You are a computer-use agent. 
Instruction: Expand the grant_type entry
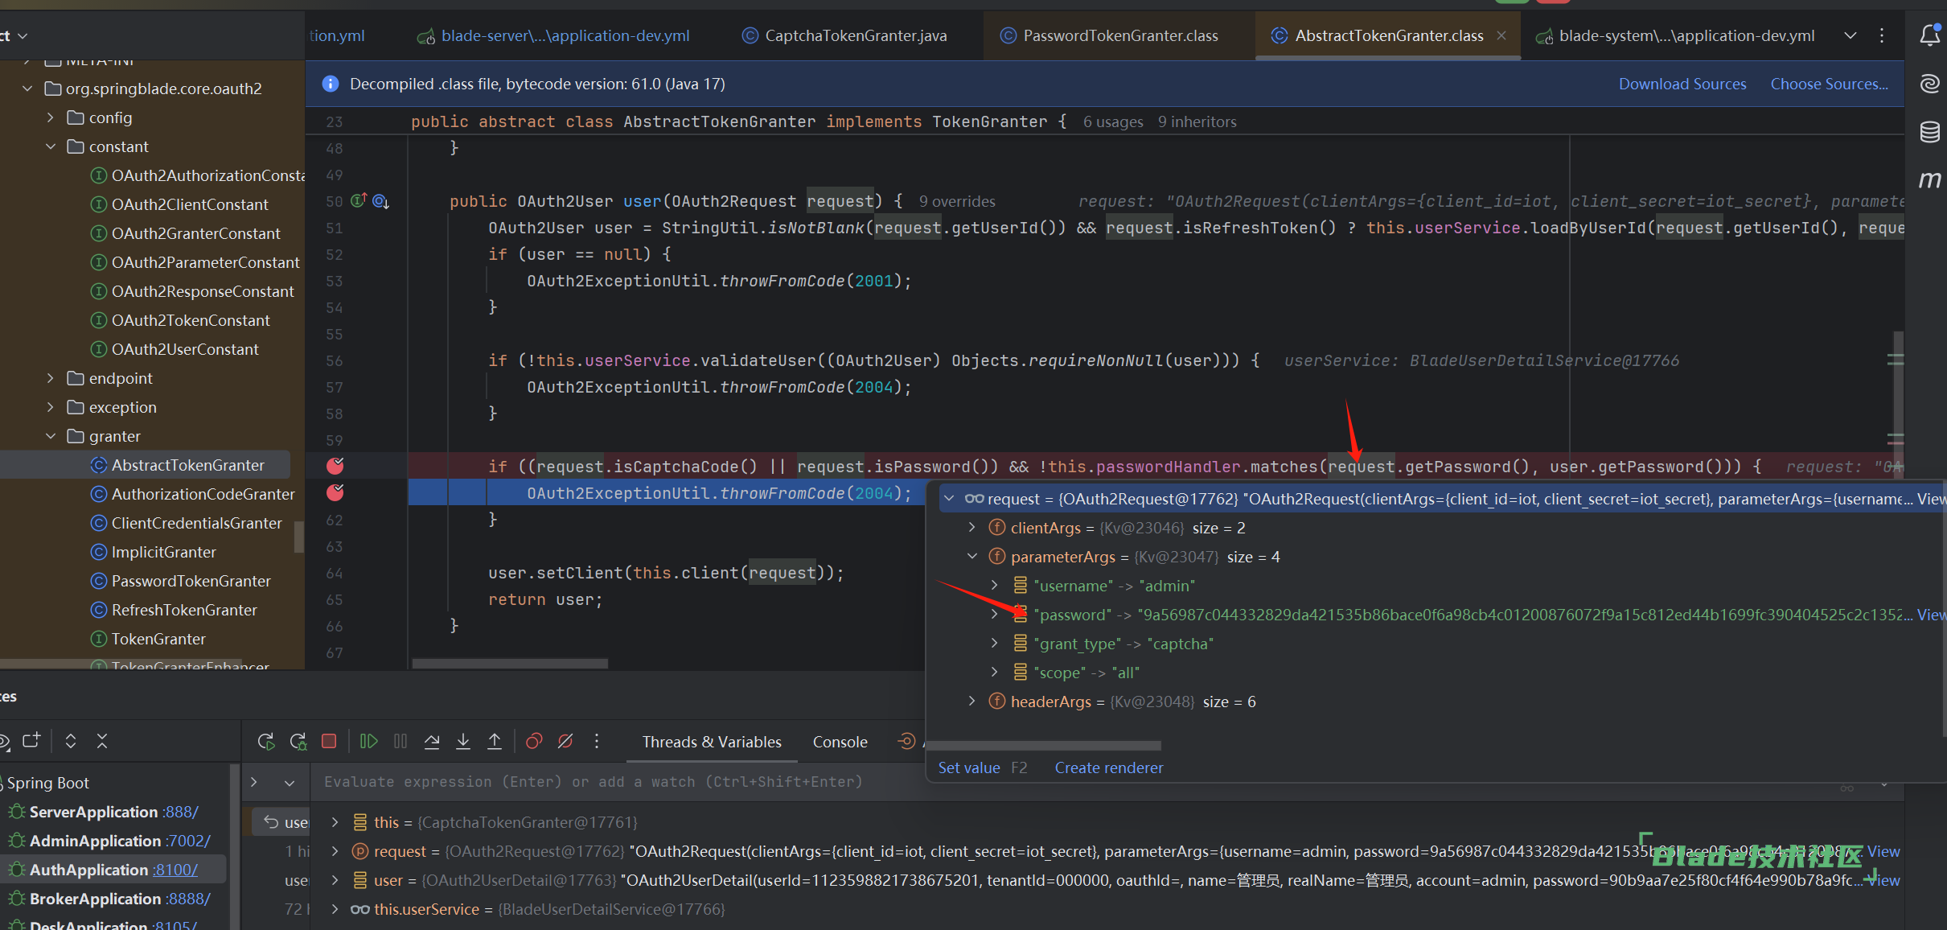tap(994, 644)
